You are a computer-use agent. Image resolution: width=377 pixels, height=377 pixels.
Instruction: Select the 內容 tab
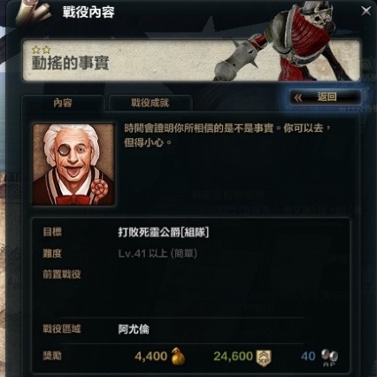(63, 103)
